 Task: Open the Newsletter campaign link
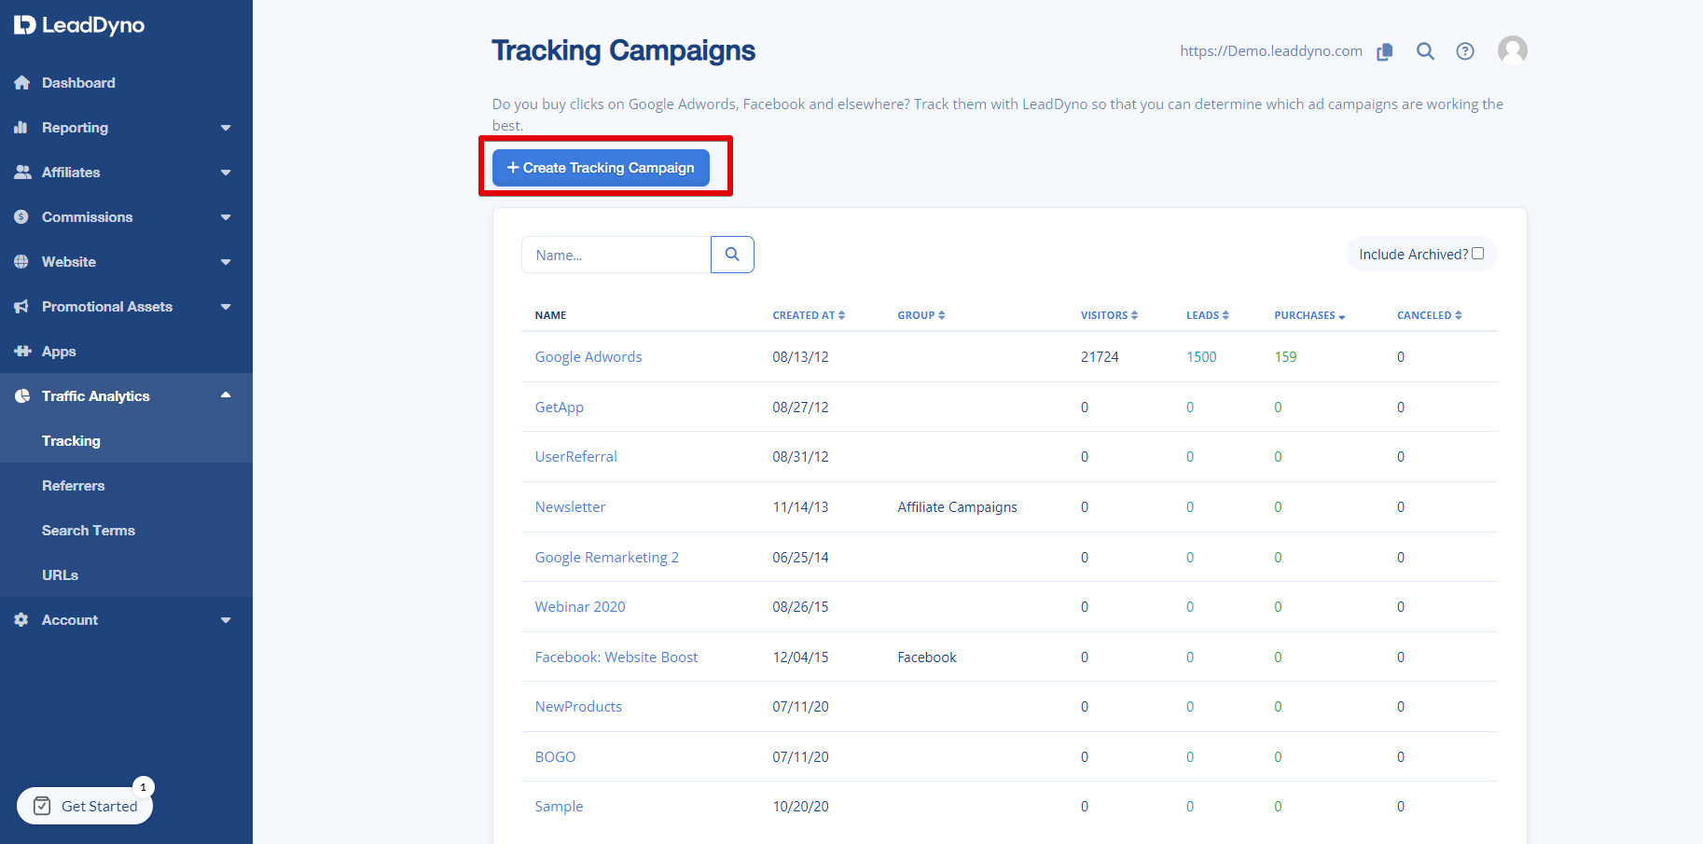570,507
